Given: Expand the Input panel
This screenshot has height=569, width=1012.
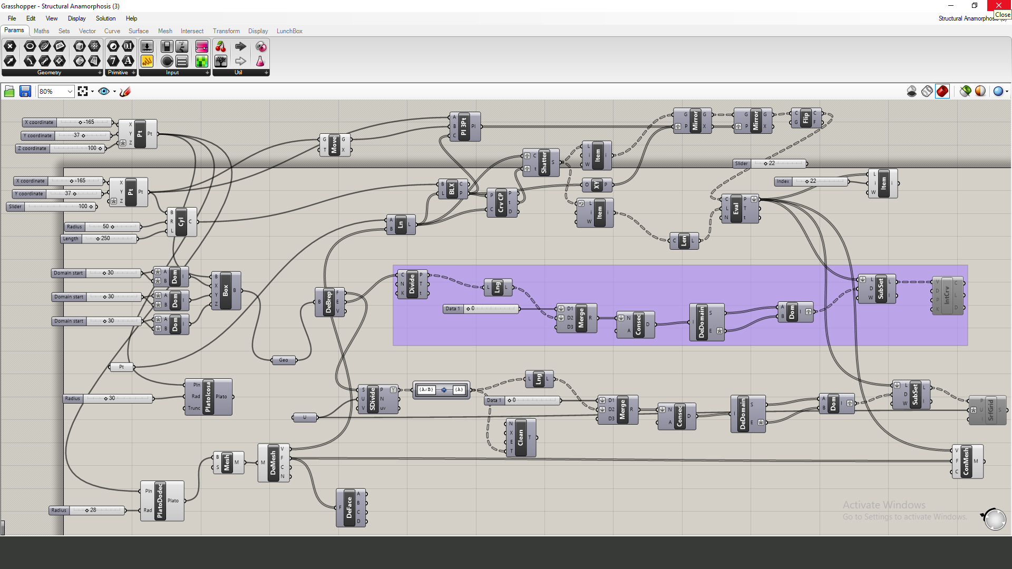Looking at the screenshot, I should (x=207, y=73).
